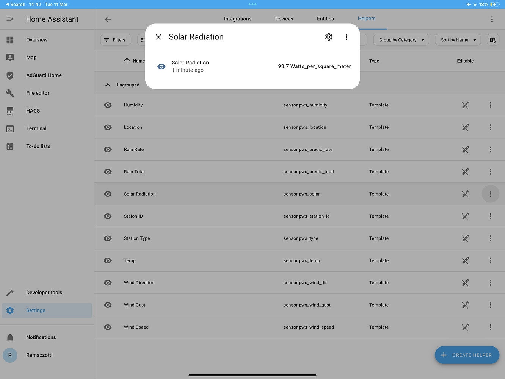Open the Map view in the sidebar
This screenshot has height=379, width=505.
[x=31, y=57]
